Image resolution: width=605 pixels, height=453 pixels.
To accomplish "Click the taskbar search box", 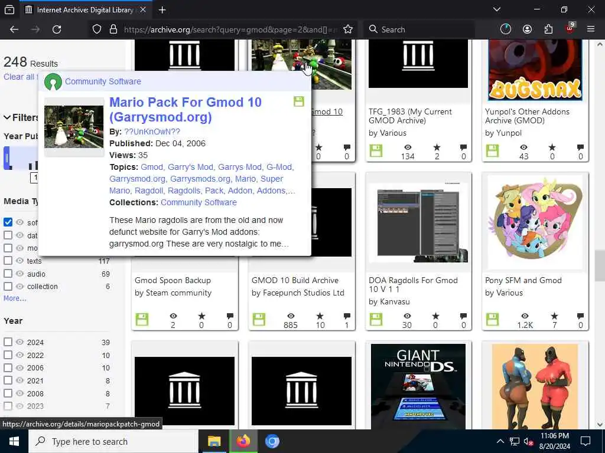I will (113, 441).
